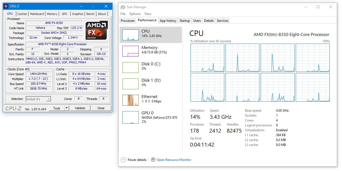342x171 pixels.
Task: Select GPU 0 NVIDIA GeForce GTX 970
Action: (x=151, y=117)
